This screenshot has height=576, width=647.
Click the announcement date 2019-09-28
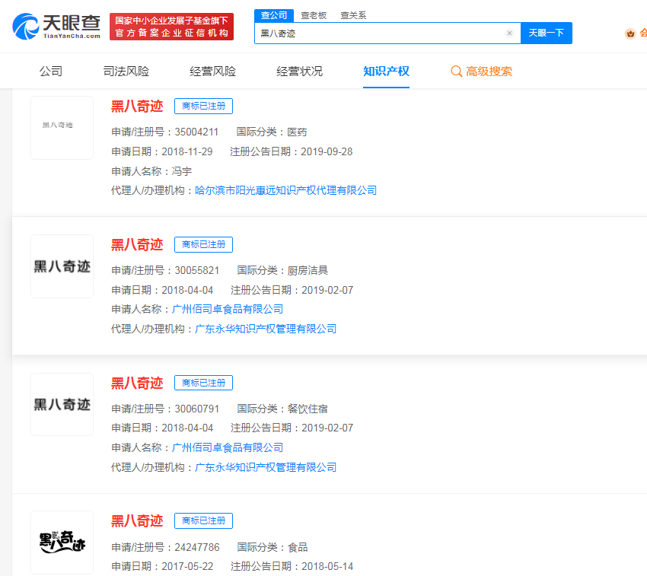[x=327, y=152]
